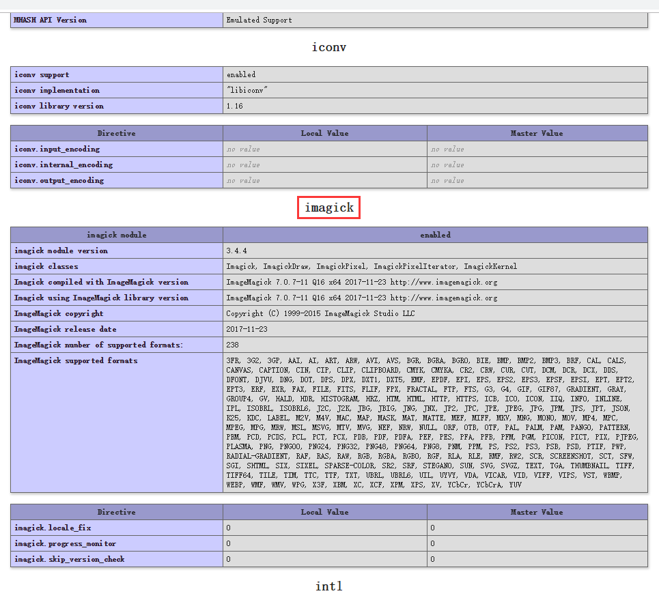Click the ImageMagick release date label
Image resolution: width=659 pixels, height=600 pixels.
(66, 329)
